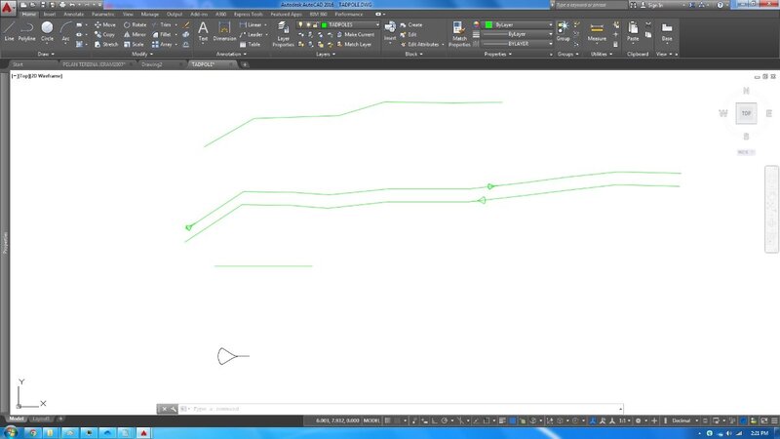Expand the Modify panel

[x=141, y=54]
